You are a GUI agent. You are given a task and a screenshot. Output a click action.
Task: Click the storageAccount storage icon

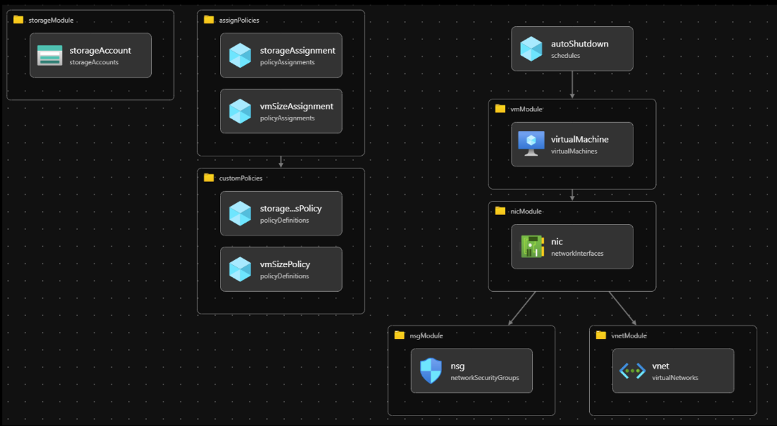(49, 55)
